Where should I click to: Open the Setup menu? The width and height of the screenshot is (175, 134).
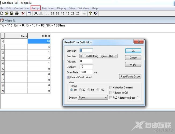[35, 8]
